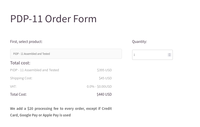Viewport: 200px width, 127px height.
Task: Click the "1" value in Quantity box
Action: (x=134, y=55)
